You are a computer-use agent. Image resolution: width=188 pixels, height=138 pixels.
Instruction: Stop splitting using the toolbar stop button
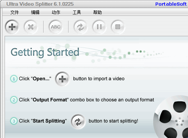pos(118,27)
